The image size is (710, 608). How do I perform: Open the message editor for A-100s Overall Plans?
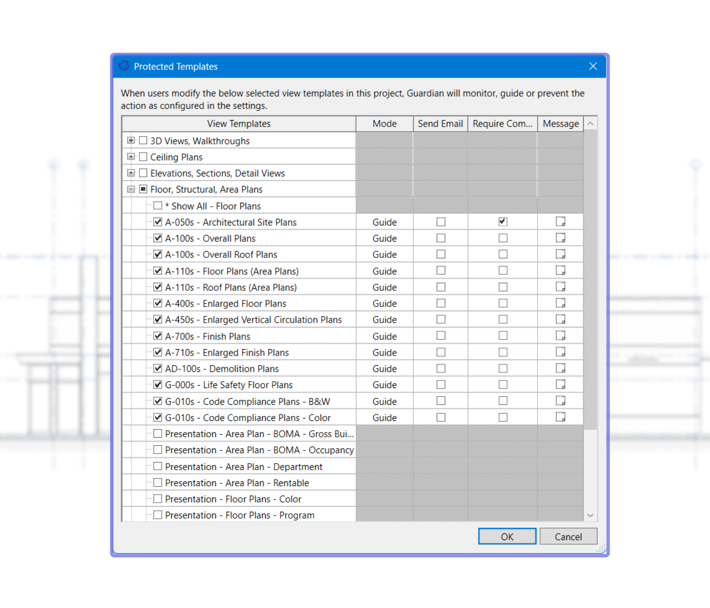coord(560,238)
